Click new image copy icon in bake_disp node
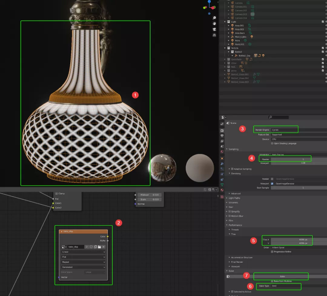327x296 pixels. tap(95, 247)
